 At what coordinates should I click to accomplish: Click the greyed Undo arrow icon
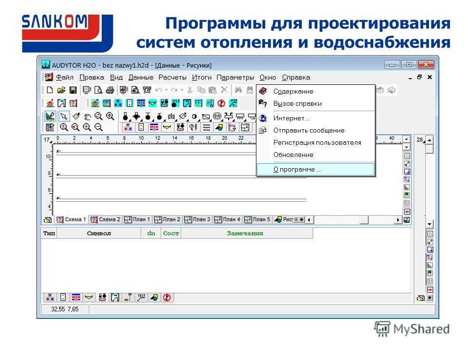(x=158, y=90)
